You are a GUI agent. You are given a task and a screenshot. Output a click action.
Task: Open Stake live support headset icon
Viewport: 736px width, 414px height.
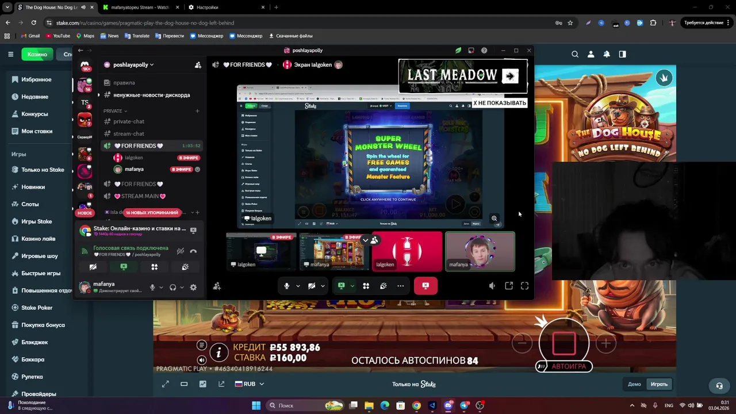point(719,386)
